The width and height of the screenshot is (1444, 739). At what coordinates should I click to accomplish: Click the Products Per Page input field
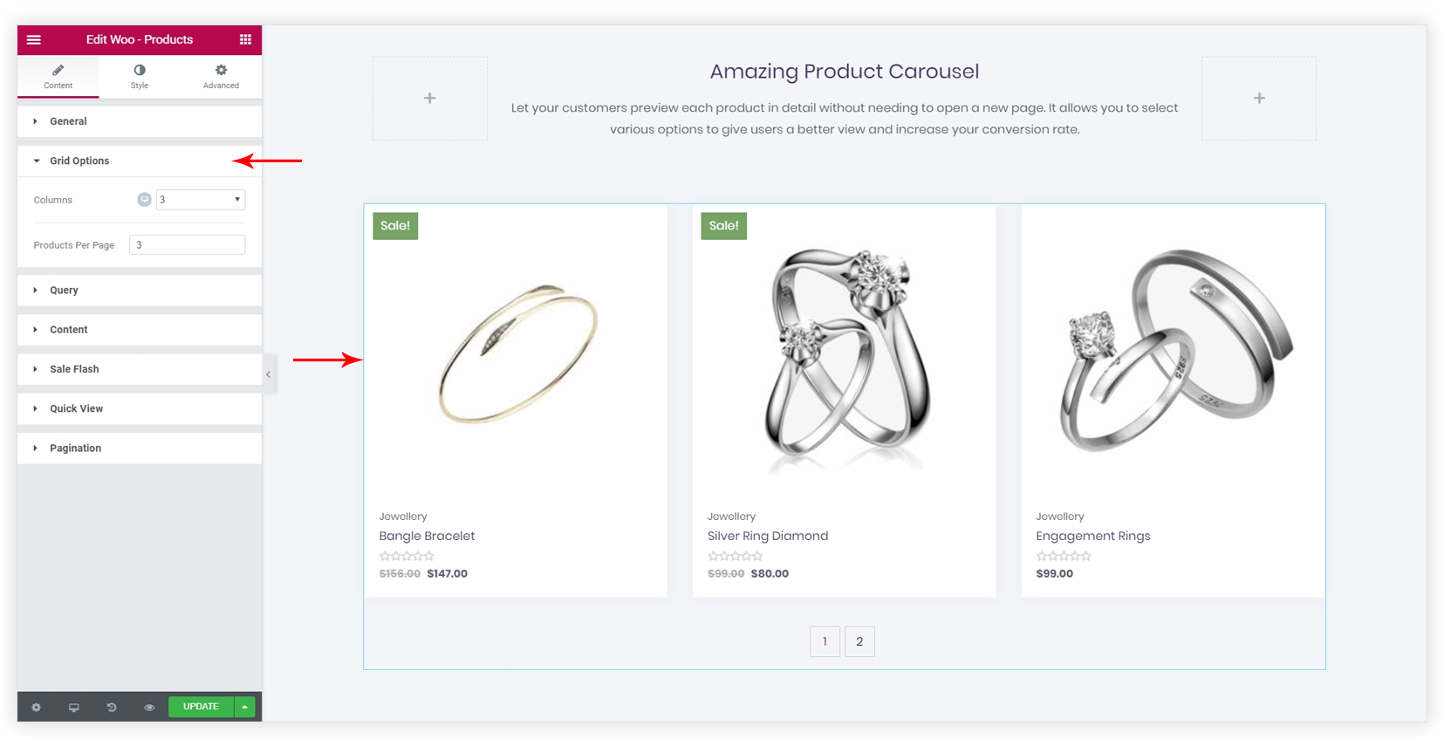coord(188,245)
